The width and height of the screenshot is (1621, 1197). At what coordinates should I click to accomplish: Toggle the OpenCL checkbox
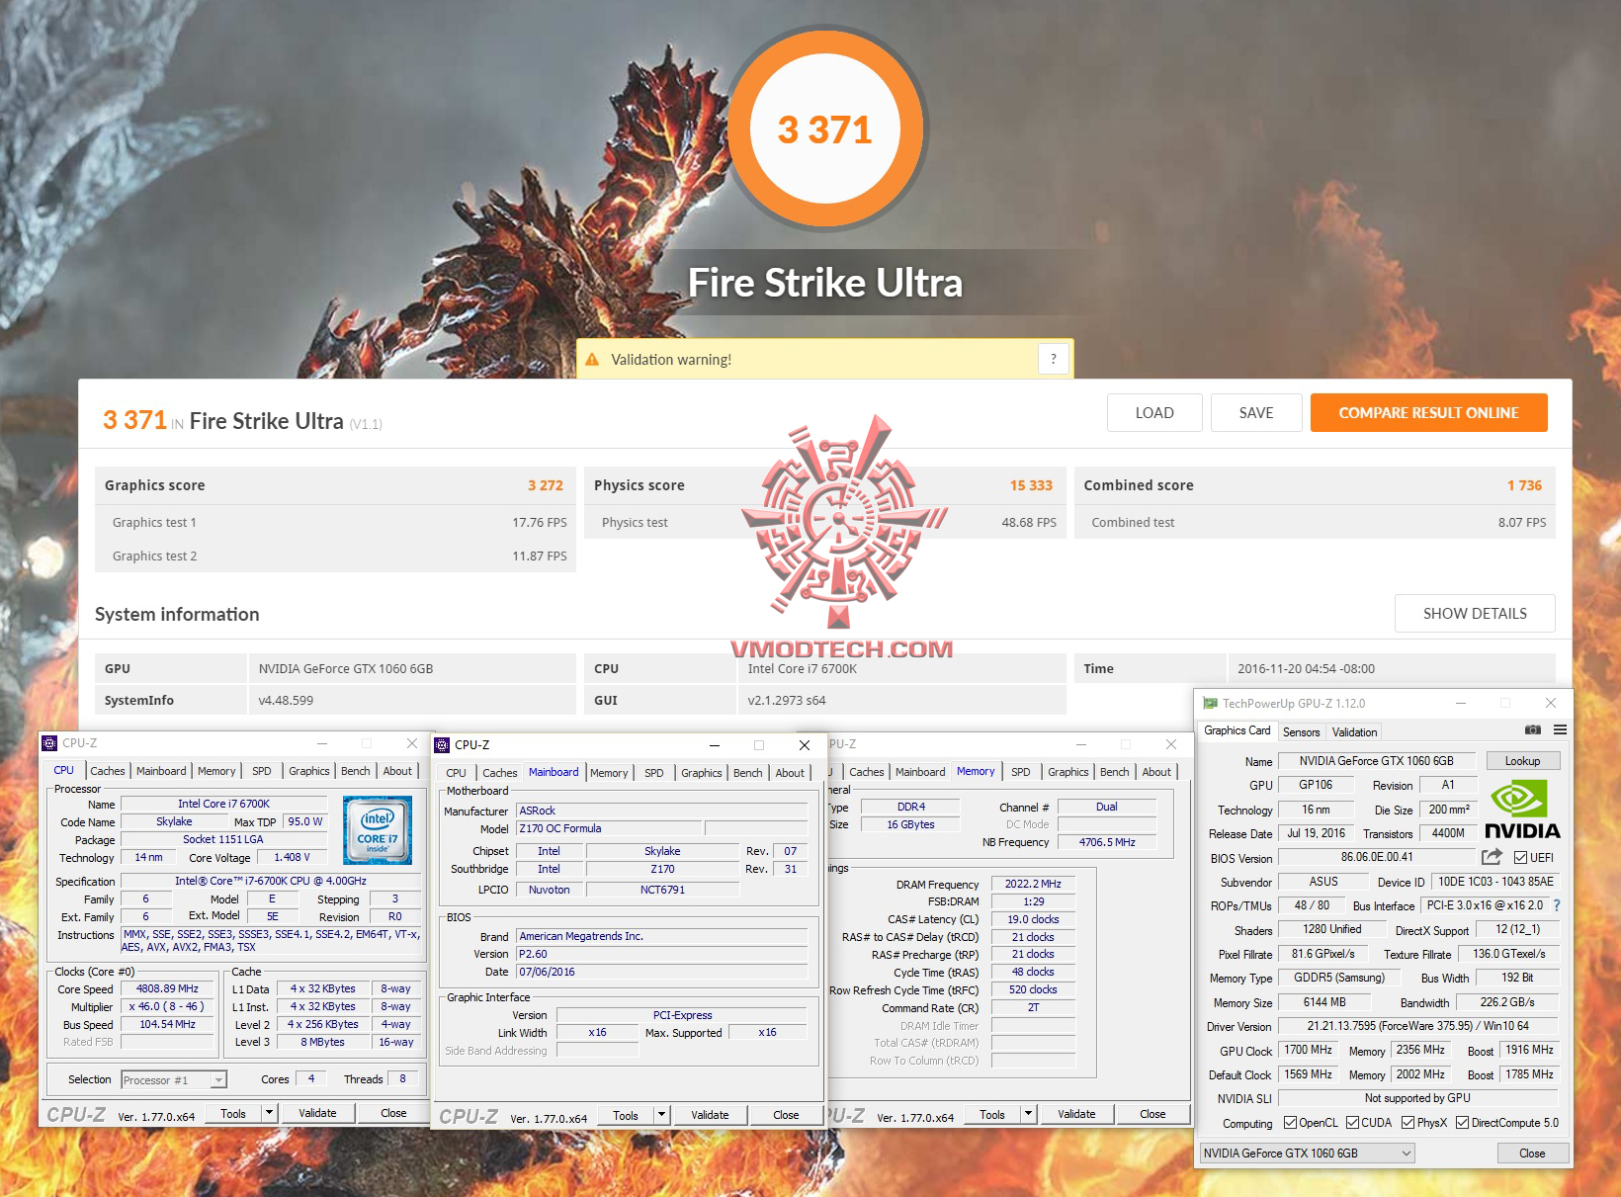pyautogui.click(x=1290, y=1123)
